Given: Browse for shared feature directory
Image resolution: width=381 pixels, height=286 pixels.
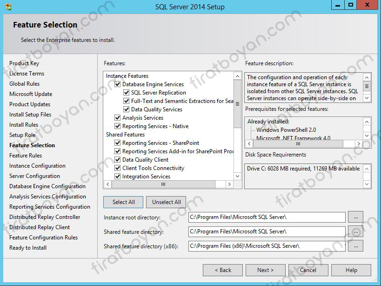Looking at the screenshot, I should [x=356, y=232].
